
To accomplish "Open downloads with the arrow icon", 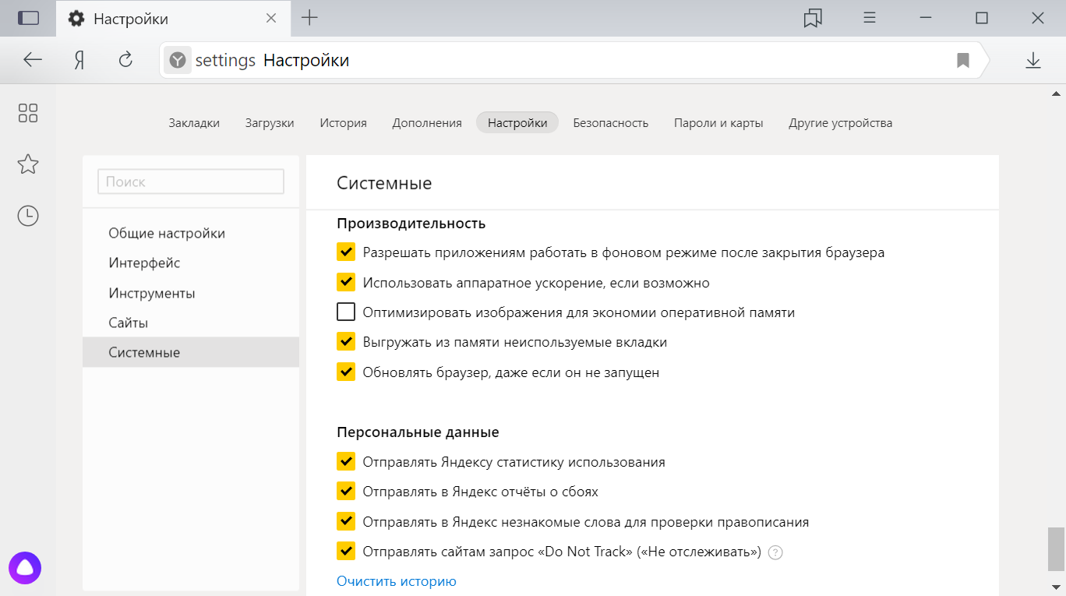I will tap(1033, 60).
